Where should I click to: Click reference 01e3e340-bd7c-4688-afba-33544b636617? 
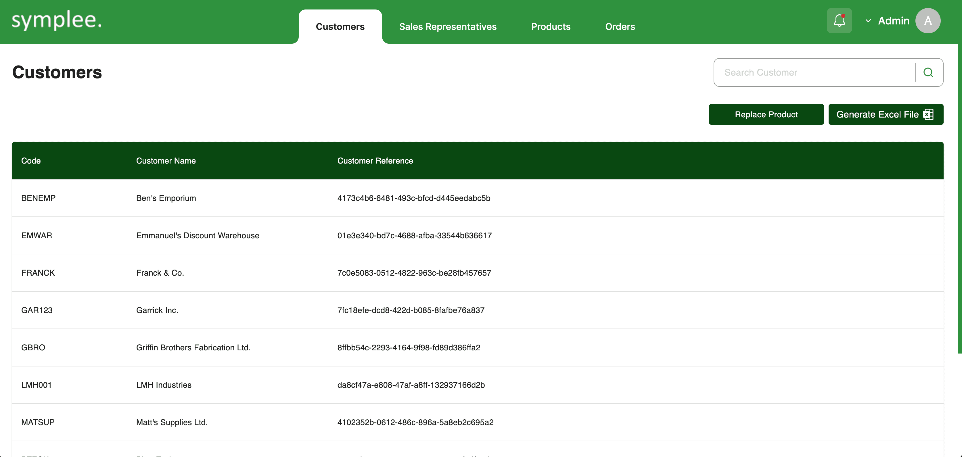tap(415, 235)
